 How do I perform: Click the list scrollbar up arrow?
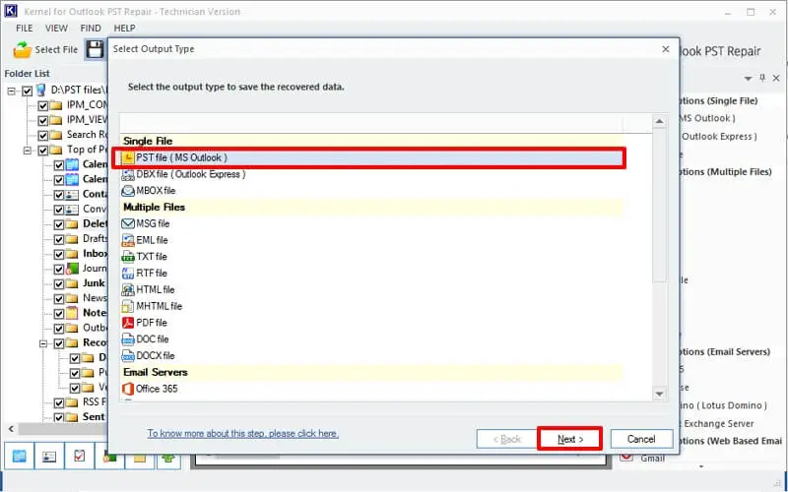tap(659, 121)
